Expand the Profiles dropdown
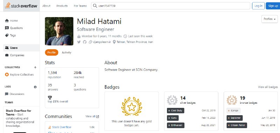Viewport: 280px width, 133px height. [269, 19]
